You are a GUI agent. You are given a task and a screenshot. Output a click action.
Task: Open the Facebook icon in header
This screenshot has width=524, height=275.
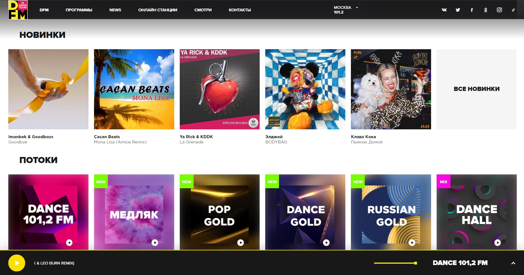(x=472, y=10)
